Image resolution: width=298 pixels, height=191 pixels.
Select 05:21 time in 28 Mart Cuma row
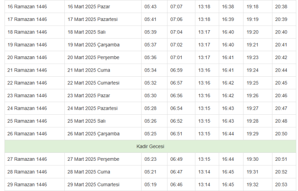(150, 172)
